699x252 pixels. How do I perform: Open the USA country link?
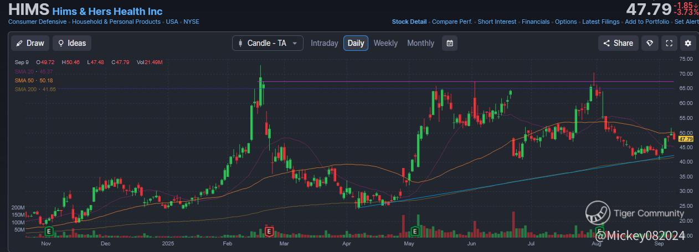point(172,22)
